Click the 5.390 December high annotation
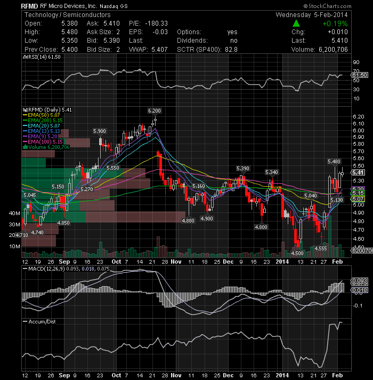Viewport: 373px width, 380px height. 243,169
